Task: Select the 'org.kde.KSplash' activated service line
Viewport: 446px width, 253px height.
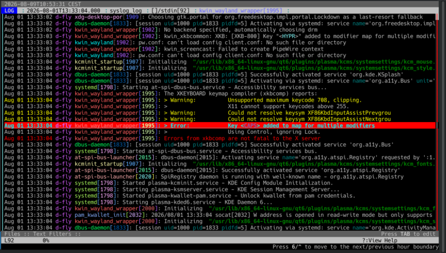Action: pyautogui.click(x=220, y=75)
